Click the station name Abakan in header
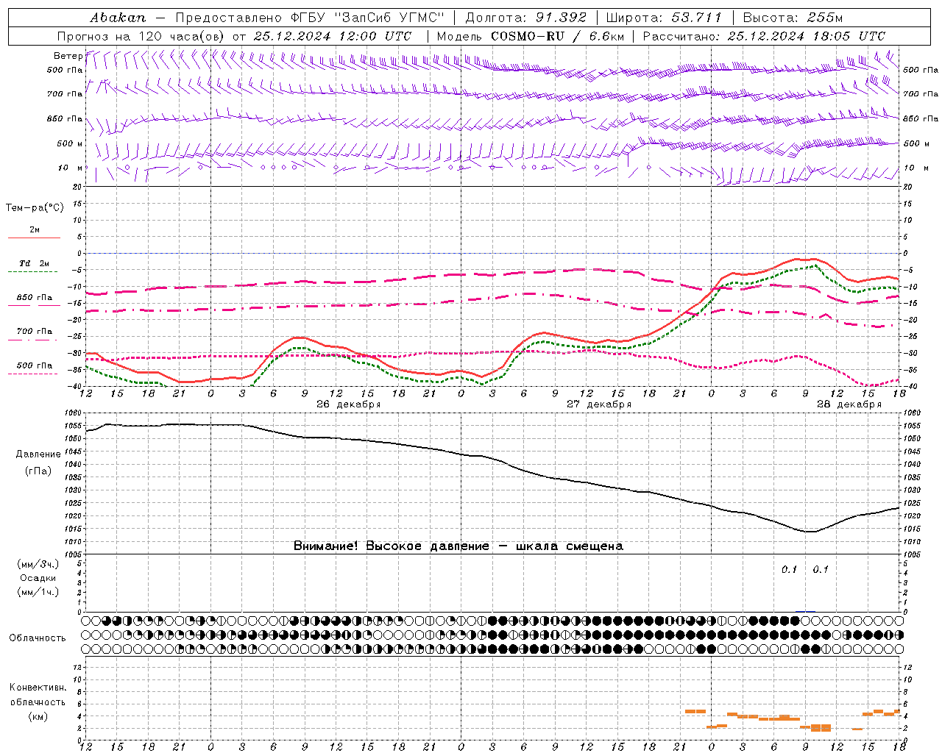Image resolution: width=942 pixels, height=753 pixels. click(118, 18)
